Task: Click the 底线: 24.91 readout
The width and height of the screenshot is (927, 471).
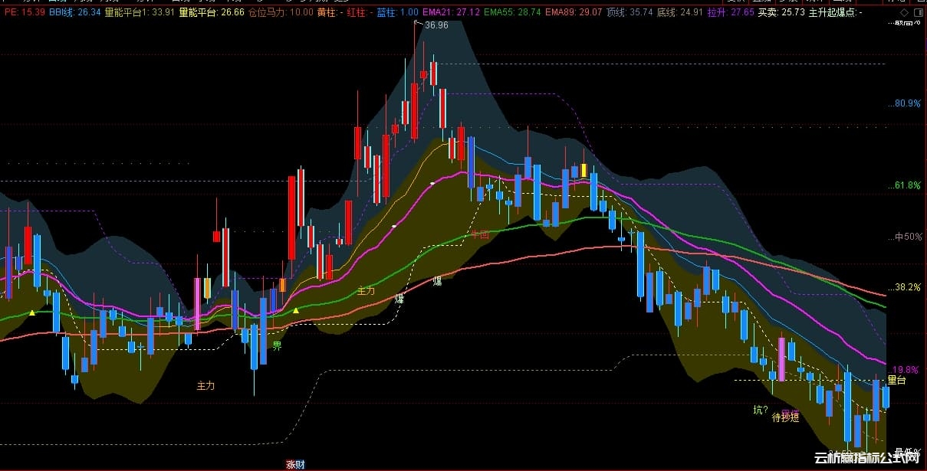Action: click(680, 13)
